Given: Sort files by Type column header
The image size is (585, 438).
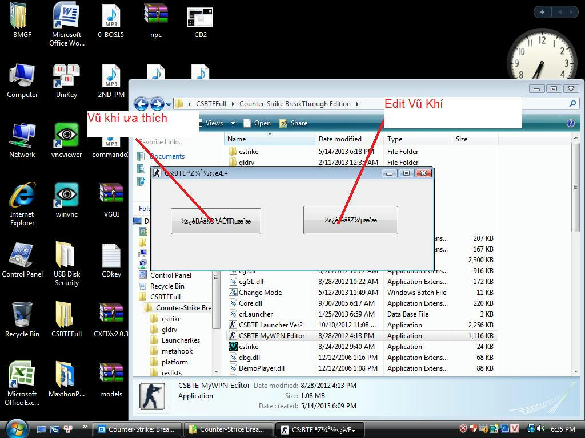Looking at the screenshot, I should click(418, 139).
